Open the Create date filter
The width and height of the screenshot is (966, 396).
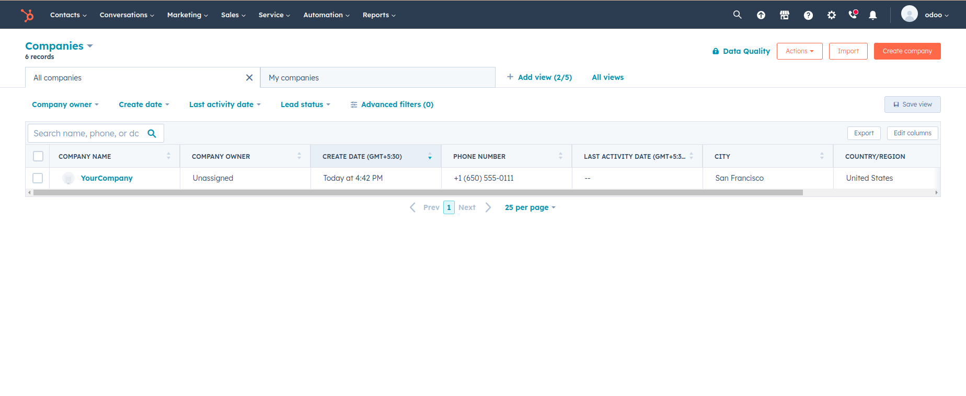click(x=144, y=104)
